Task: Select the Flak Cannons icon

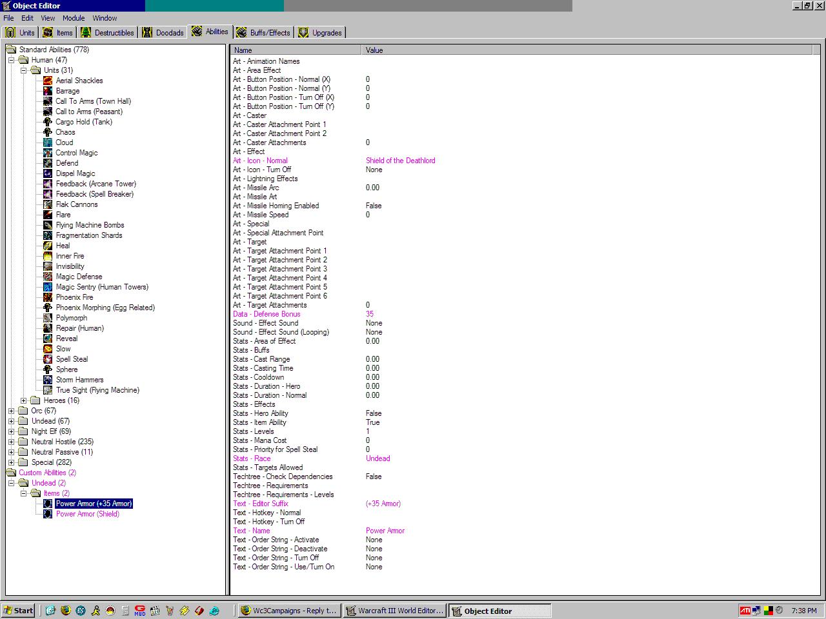Action: click(48, 204)
